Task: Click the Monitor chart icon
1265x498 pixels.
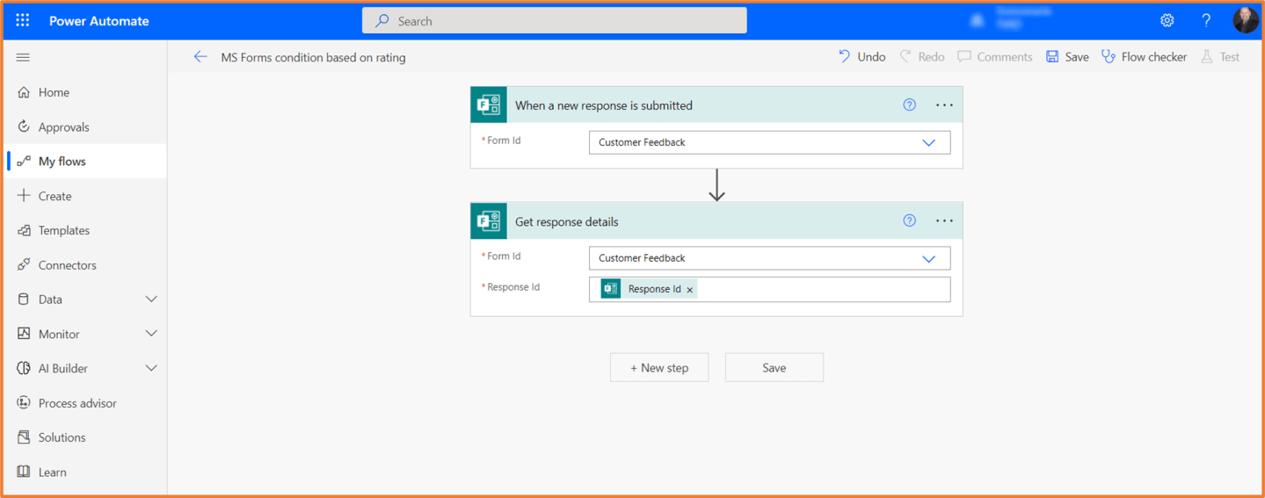Action: 24,334
